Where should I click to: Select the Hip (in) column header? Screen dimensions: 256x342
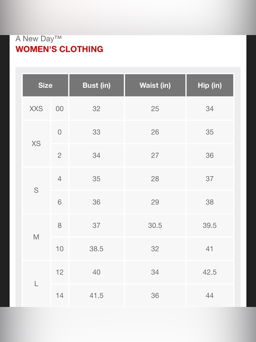[210, 85]
